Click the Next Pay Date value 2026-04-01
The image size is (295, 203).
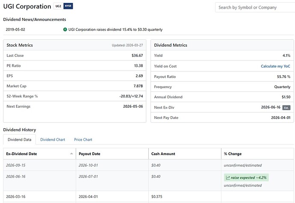[x=281, y=118]
